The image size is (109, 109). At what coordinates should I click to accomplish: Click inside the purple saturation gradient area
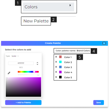point(24,87)
